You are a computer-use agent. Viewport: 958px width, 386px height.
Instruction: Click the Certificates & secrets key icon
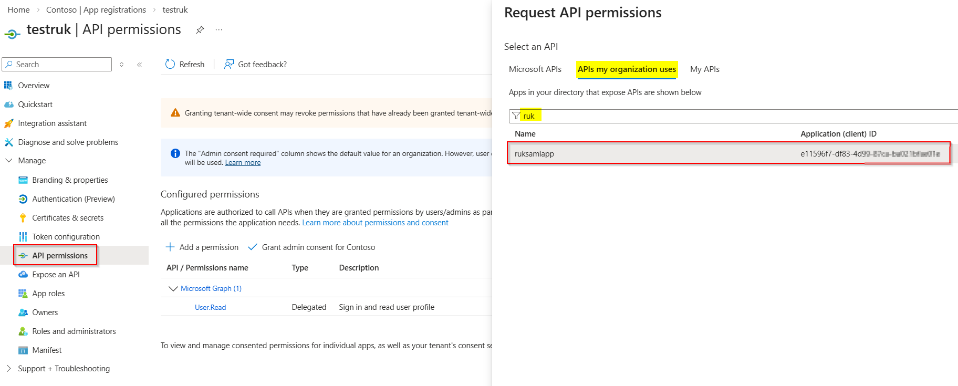click(23, 218)
